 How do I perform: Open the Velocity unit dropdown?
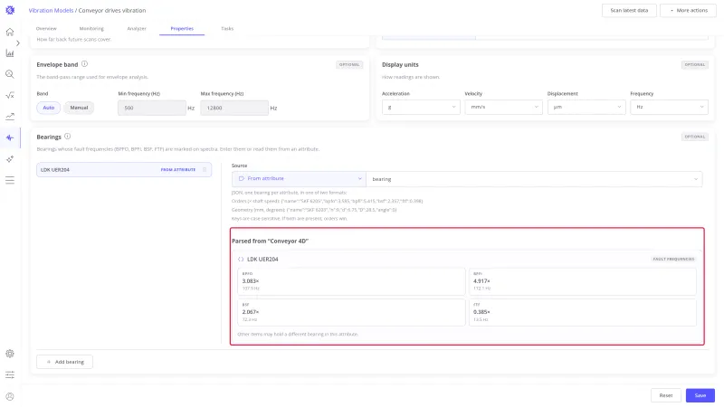coord(503,107)
